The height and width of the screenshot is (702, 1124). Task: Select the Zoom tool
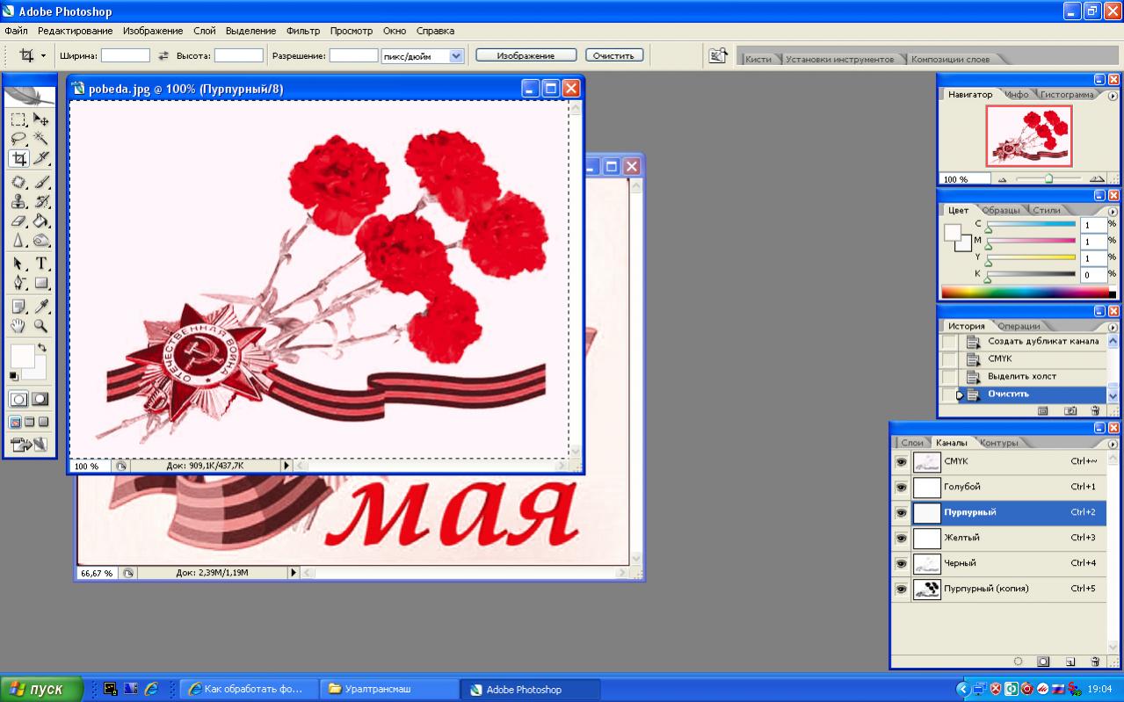[x=40, y=326]
